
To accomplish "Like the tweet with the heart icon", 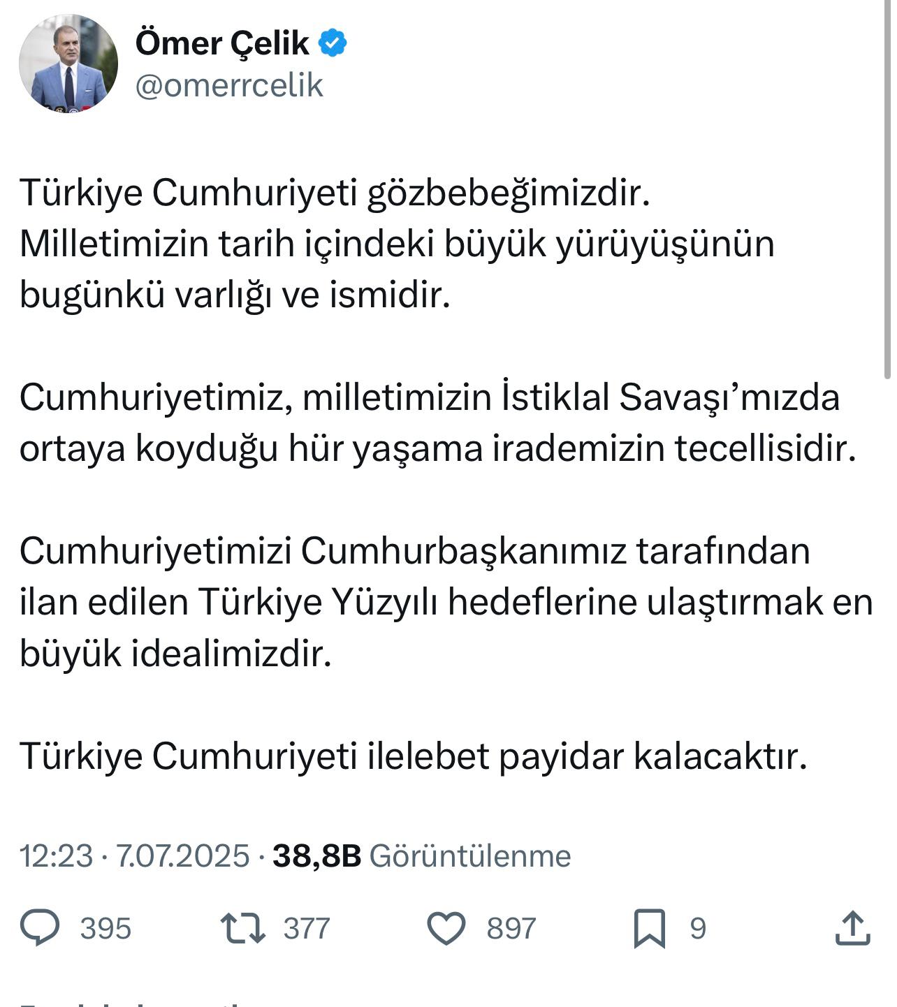I will click(446, 928).
